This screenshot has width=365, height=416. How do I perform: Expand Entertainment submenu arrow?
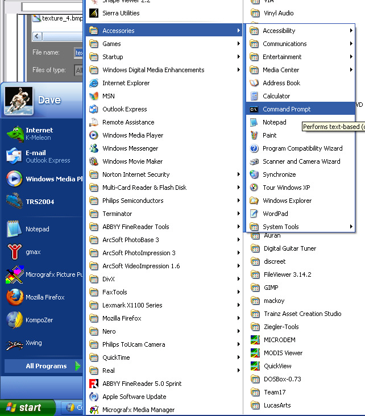tap(351, 56)
